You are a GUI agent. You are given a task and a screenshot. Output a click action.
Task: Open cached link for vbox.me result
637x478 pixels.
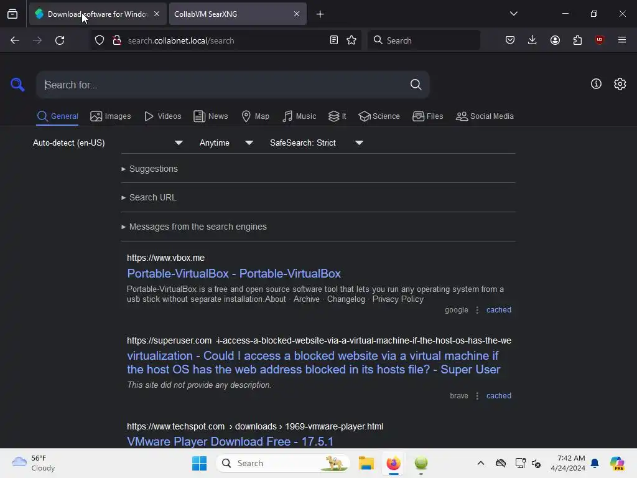tap(499, 310)
